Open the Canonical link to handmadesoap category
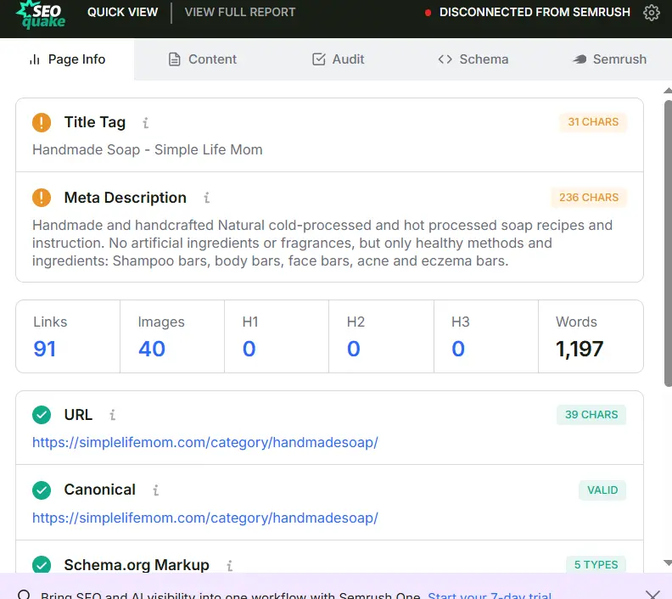 205,518
